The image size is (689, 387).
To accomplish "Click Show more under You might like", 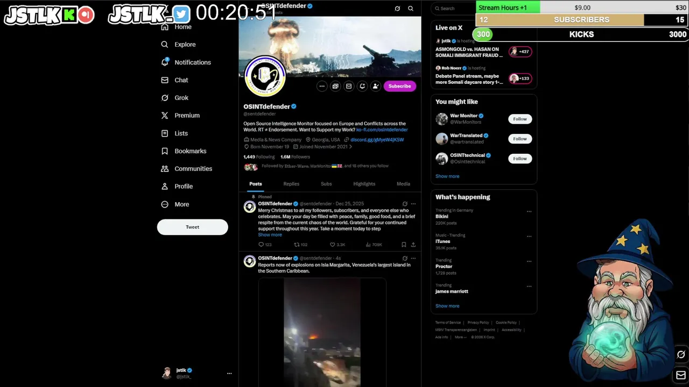I will click(447, 176).
